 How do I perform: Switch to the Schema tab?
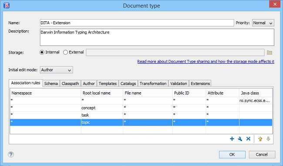[51, 84]
